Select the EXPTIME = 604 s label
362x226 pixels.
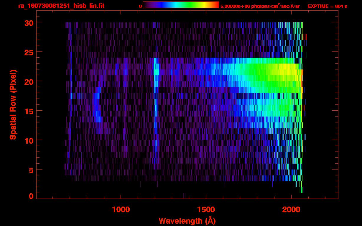tap(327, 6)
